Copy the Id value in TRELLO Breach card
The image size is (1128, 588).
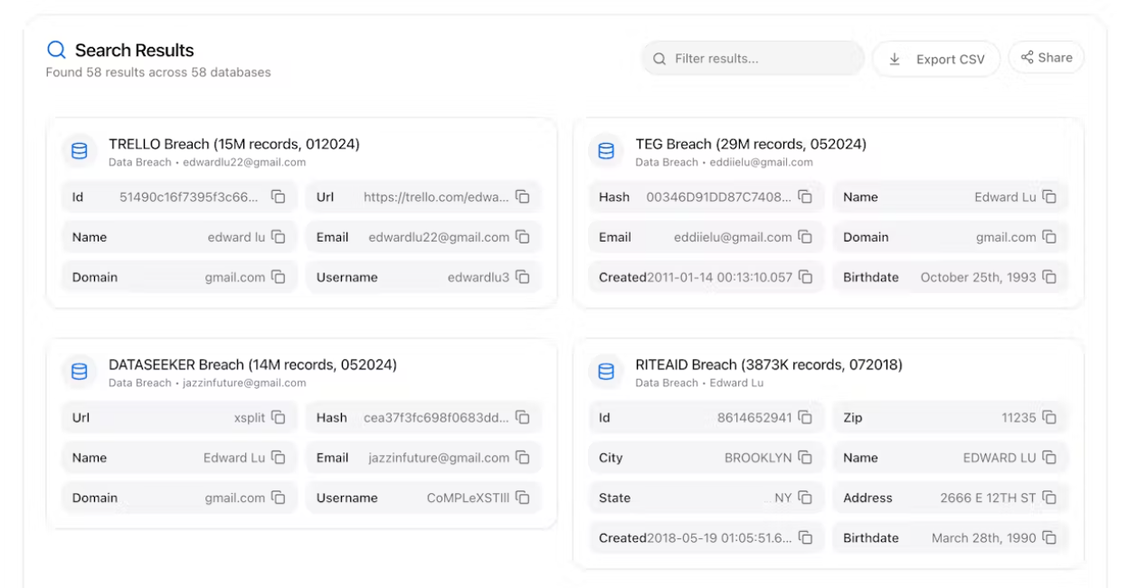279,197
